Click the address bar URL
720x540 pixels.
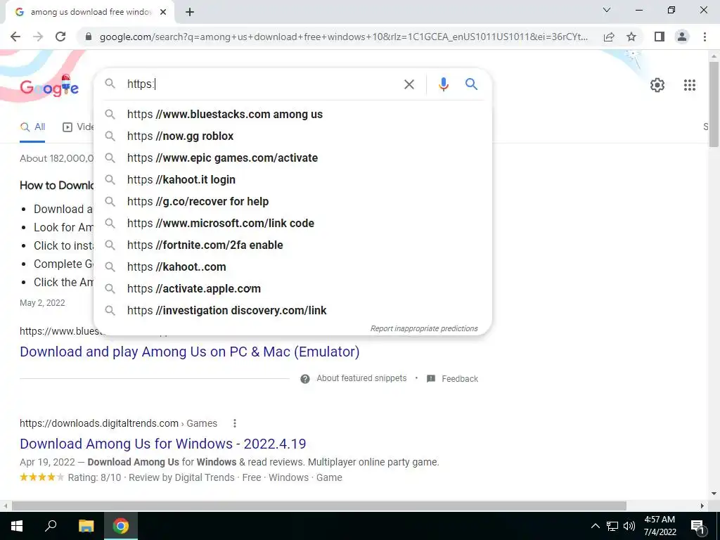pos(343,37)
